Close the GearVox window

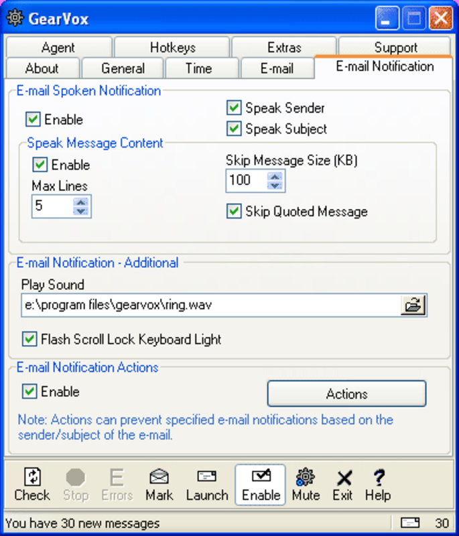(441, 18)
